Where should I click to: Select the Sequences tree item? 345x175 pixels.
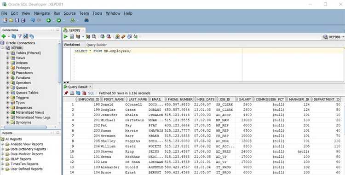[24, 108]
